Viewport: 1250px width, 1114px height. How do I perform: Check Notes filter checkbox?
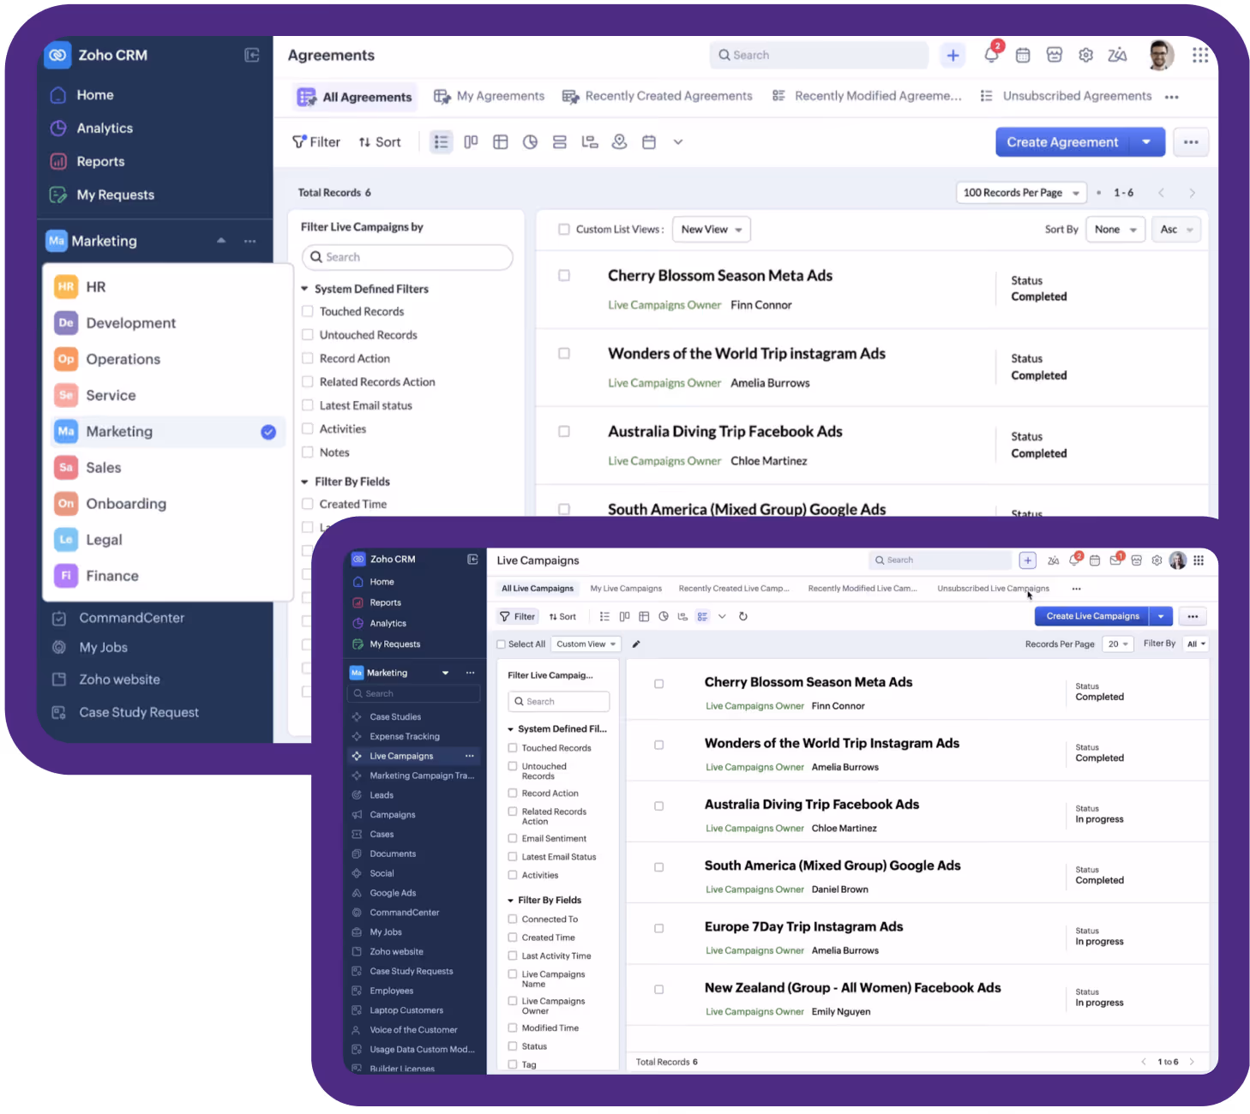coord(307,452)
